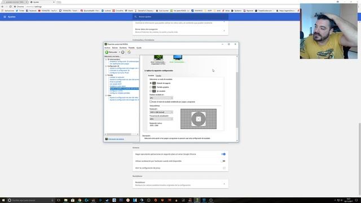Select Cambiar la resolución in the tree
The width and height of the screenshot is (361, 203).
click(117, 77)
